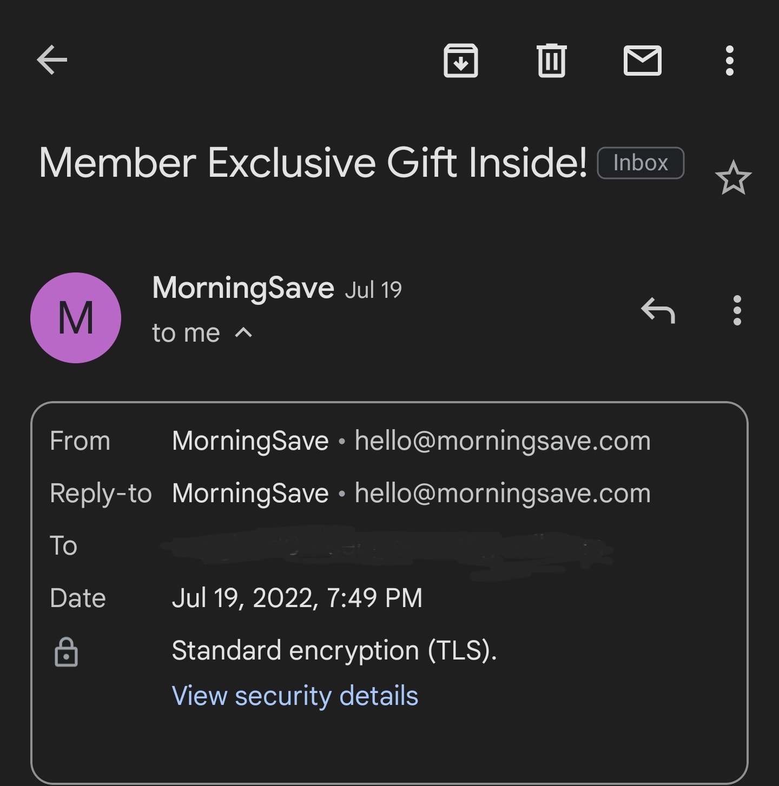Viewport: 779px width, 786px height.
Task: Delete the email with trash icon
Action: [x=551, y=61]
